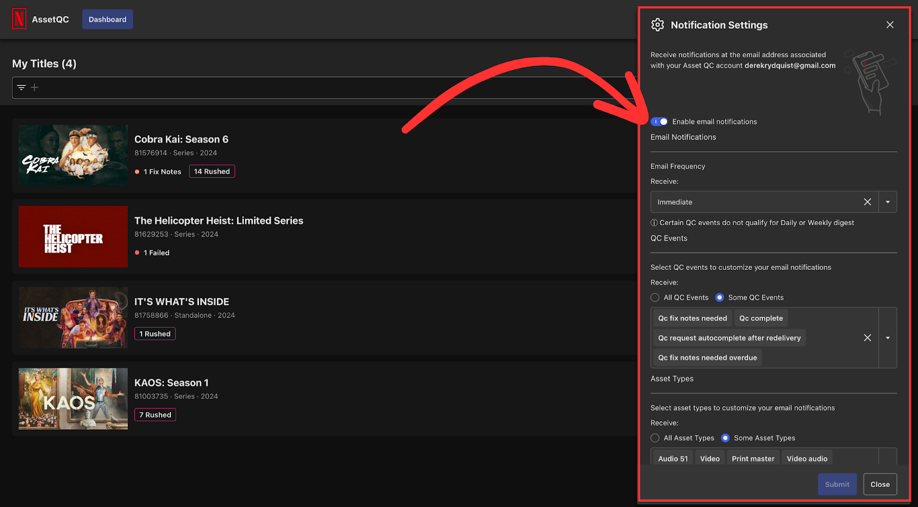
Task: Select Some QC Events radio button
Action: coord(719,297)
